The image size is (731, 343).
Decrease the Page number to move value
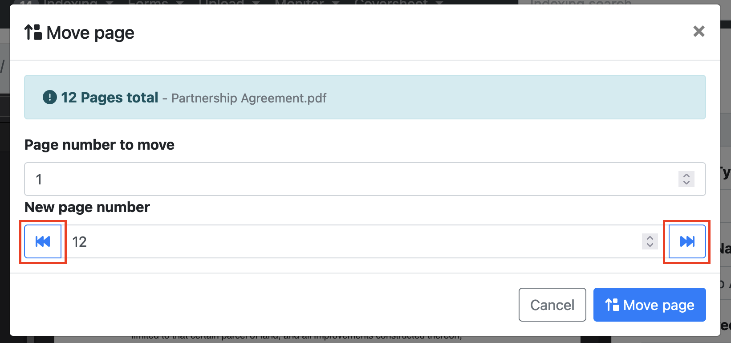686,183
